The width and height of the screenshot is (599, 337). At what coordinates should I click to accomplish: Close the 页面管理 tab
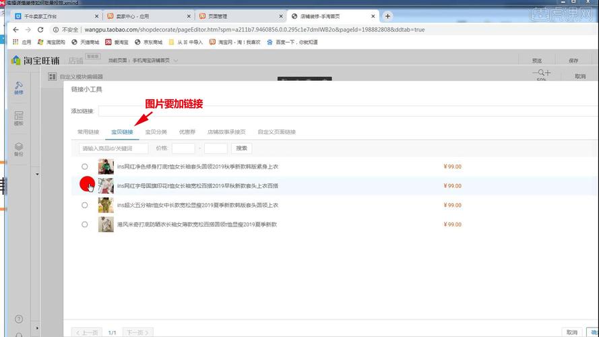click(x=281, y=16)
